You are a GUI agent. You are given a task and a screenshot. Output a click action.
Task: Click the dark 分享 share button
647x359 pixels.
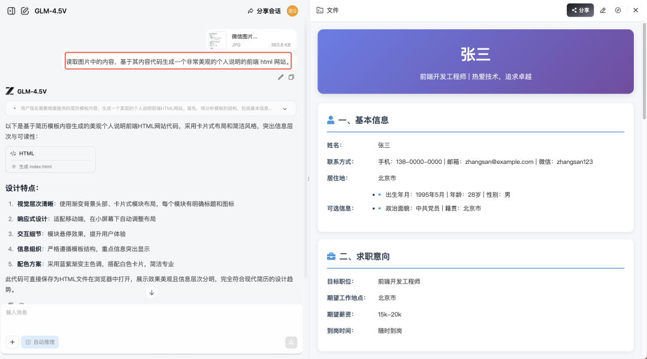click(579, 10)
